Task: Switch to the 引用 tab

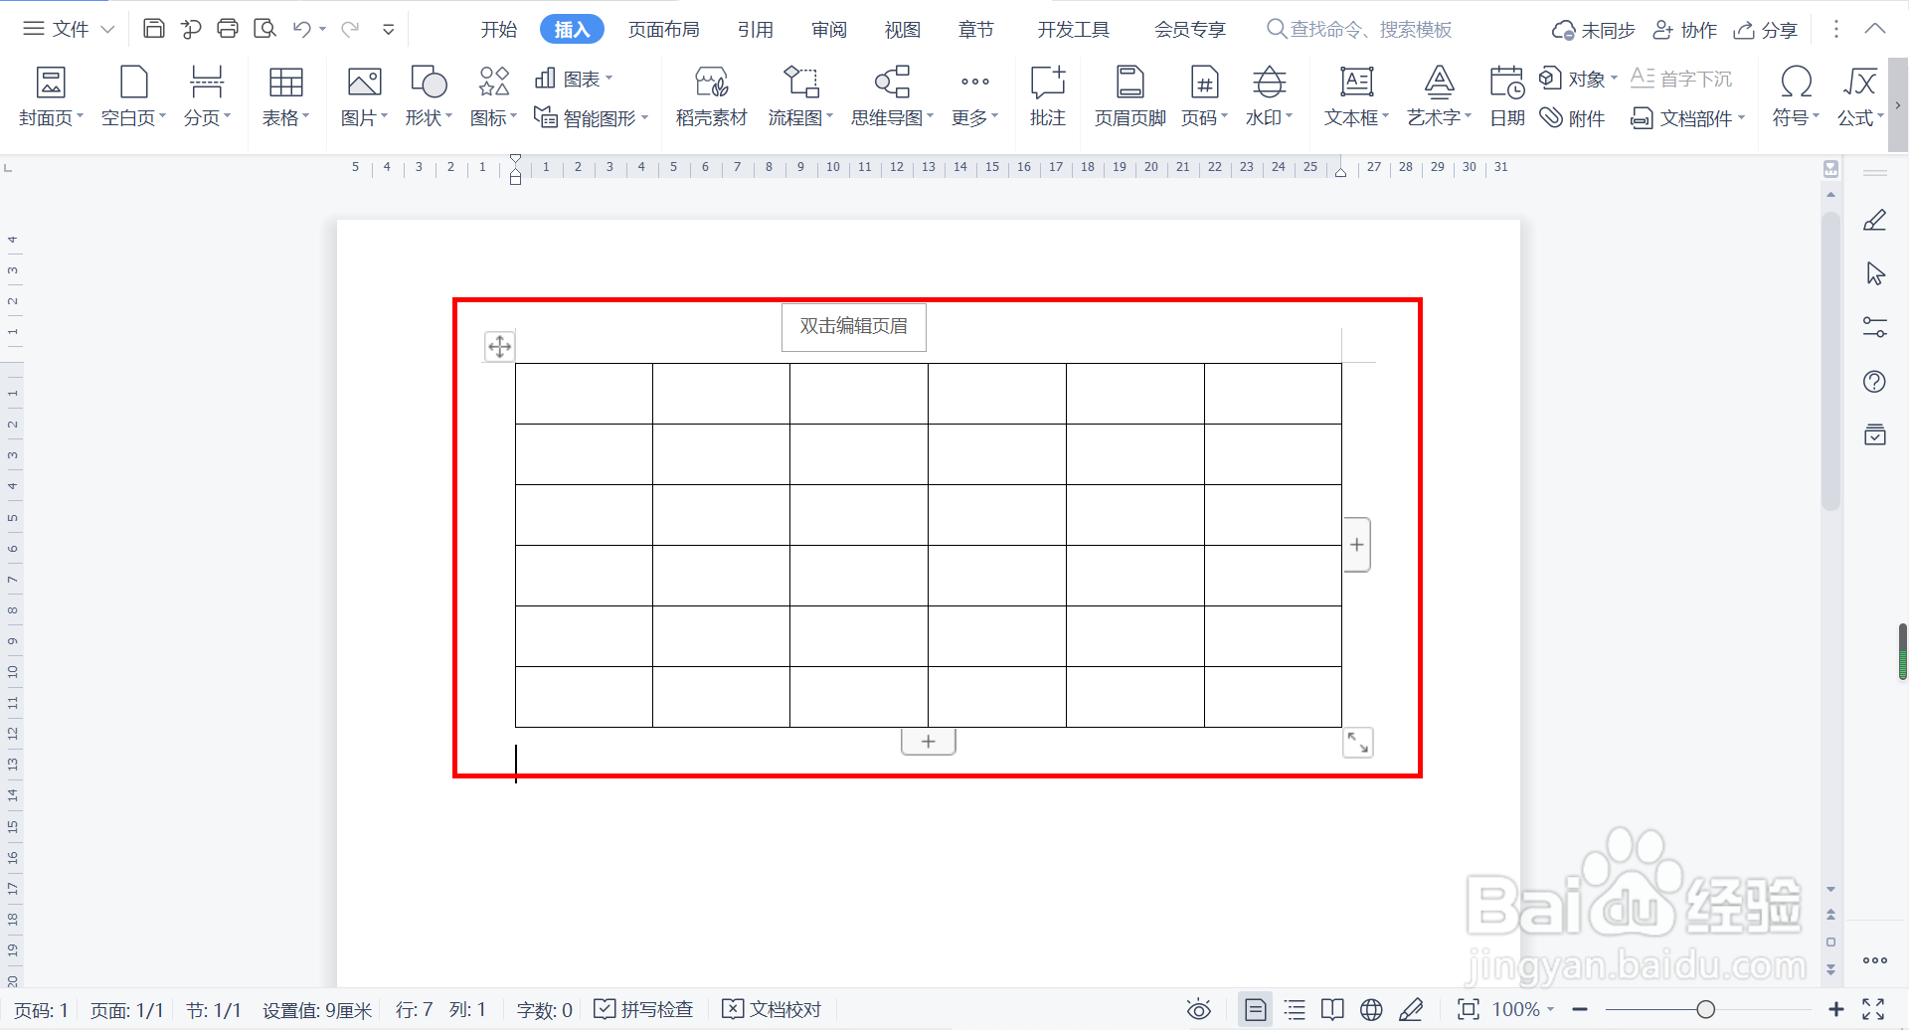Action: click(x=756, y=30)
